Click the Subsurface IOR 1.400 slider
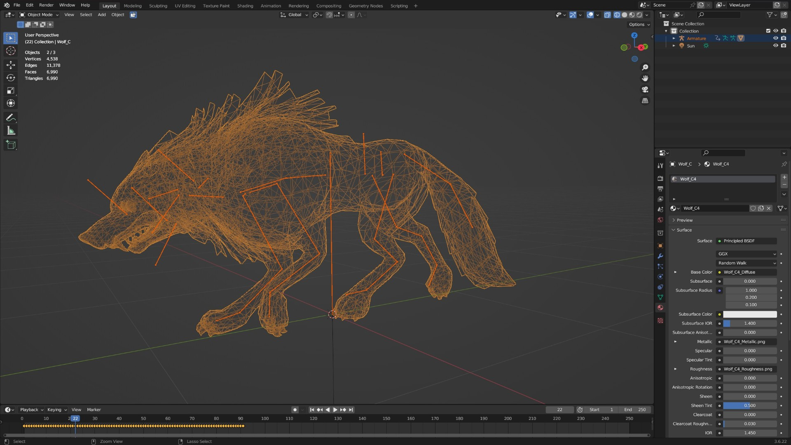Screen dimensions: 791x445 pyautogui.click(x=750, y=323)
